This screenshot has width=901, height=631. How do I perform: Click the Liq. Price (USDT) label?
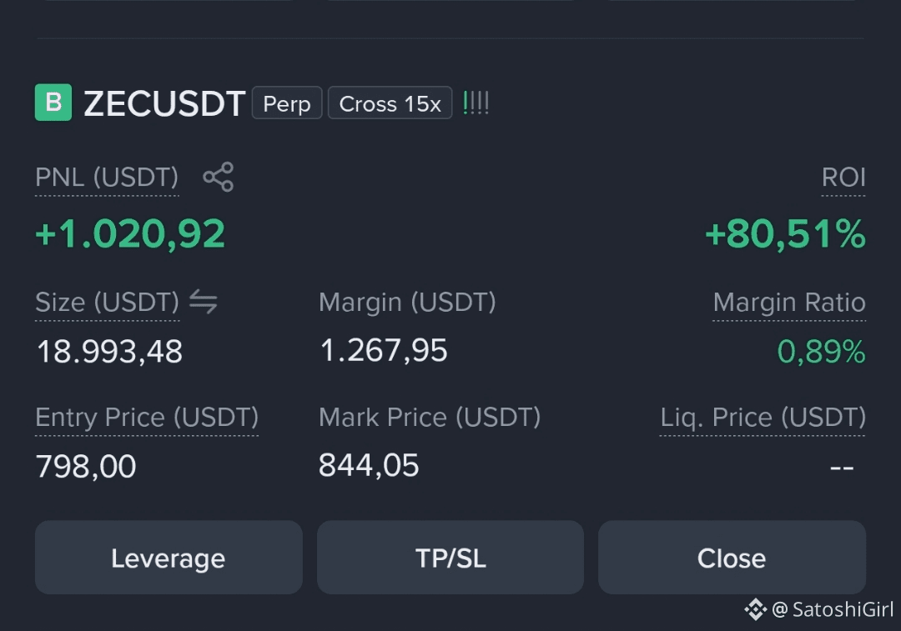763,418
